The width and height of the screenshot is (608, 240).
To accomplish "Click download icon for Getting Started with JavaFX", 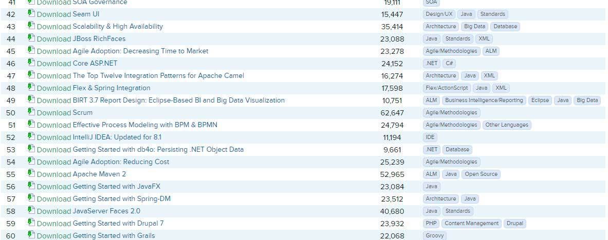I will [x=31, y=186].
